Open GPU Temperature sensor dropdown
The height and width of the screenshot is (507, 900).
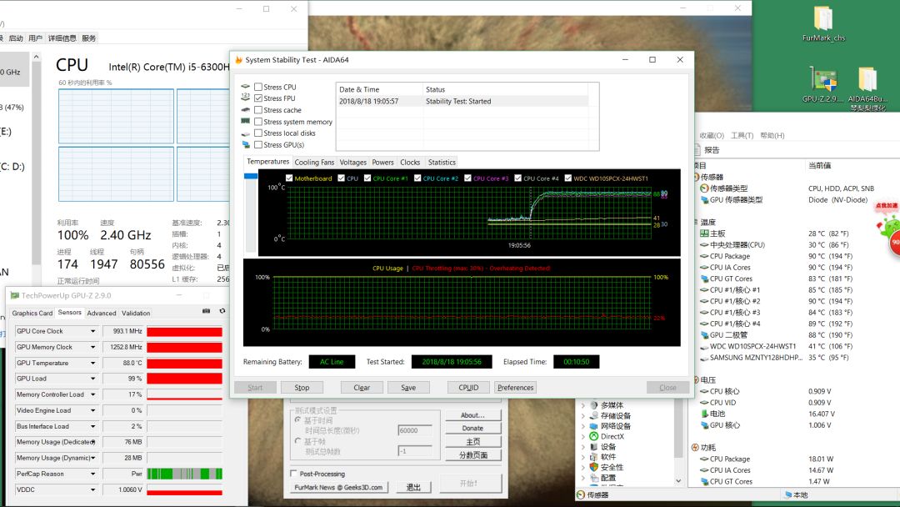coord(92,363)
